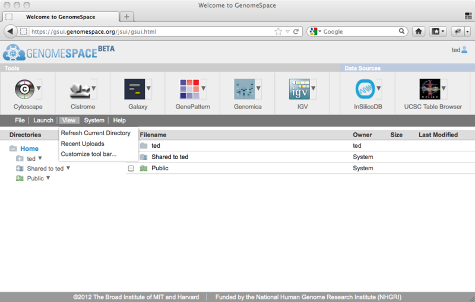Screen dimensions: 475x302
Task: Open the Help menu
Action: [x=119, y=120]
